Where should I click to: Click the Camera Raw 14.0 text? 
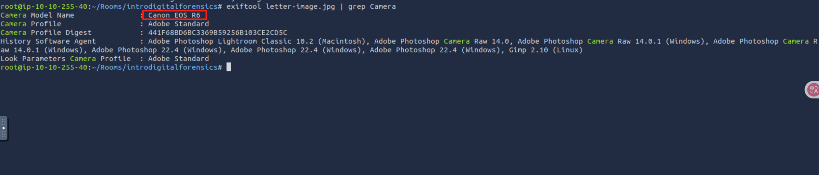[x=476, y=41]
